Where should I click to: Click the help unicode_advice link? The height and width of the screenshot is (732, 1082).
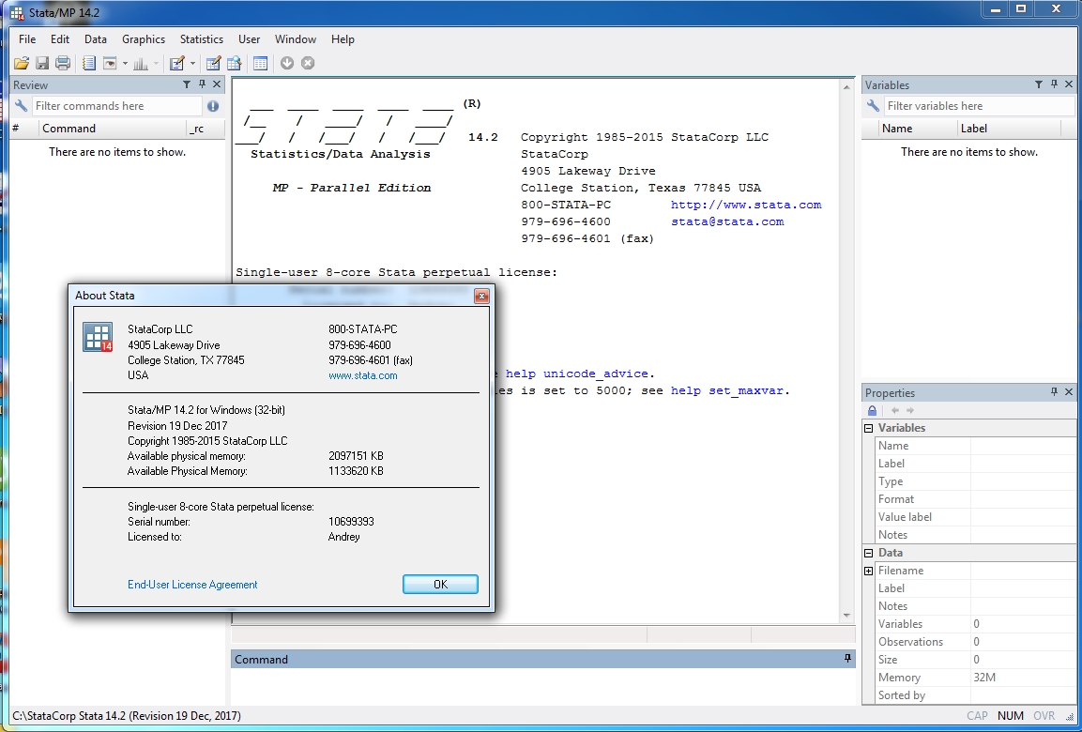(577, 374)
